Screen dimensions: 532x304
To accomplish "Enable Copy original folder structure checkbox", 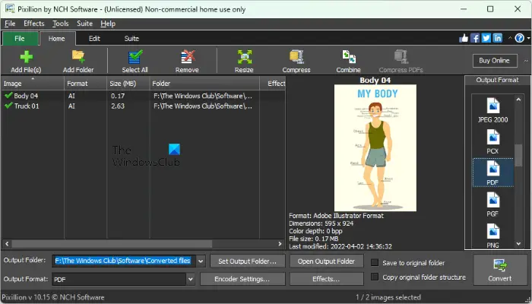I will click(375, 277).
